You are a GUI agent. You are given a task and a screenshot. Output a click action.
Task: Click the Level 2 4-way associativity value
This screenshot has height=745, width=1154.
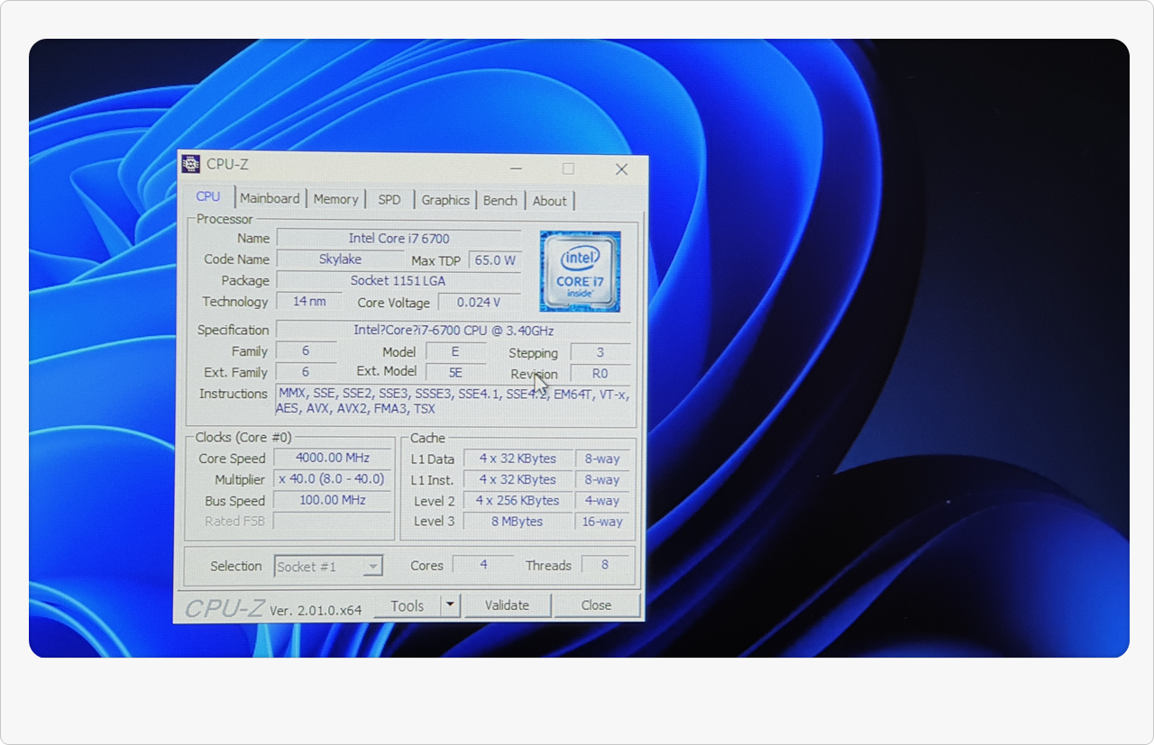tap(602, 501)
